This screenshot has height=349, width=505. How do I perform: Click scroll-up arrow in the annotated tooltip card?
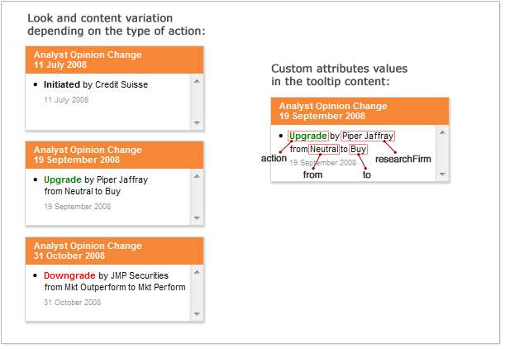tap(442, 133)
